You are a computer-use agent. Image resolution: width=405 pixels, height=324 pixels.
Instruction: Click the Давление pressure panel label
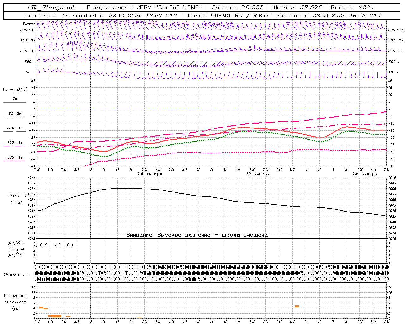coord(16,196)
